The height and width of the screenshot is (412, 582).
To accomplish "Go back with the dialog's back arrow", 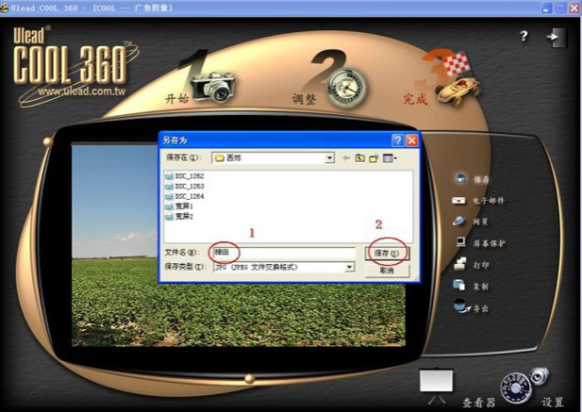I will point(346,158).
